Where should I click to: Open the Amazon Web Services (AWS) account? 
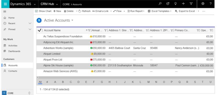point(60,71)
